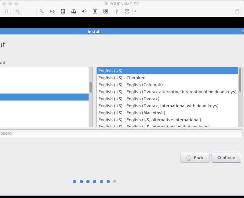This screenshot has height=198, width=244.
Task: Click Continue to proceed
Action: coord(226,158)
